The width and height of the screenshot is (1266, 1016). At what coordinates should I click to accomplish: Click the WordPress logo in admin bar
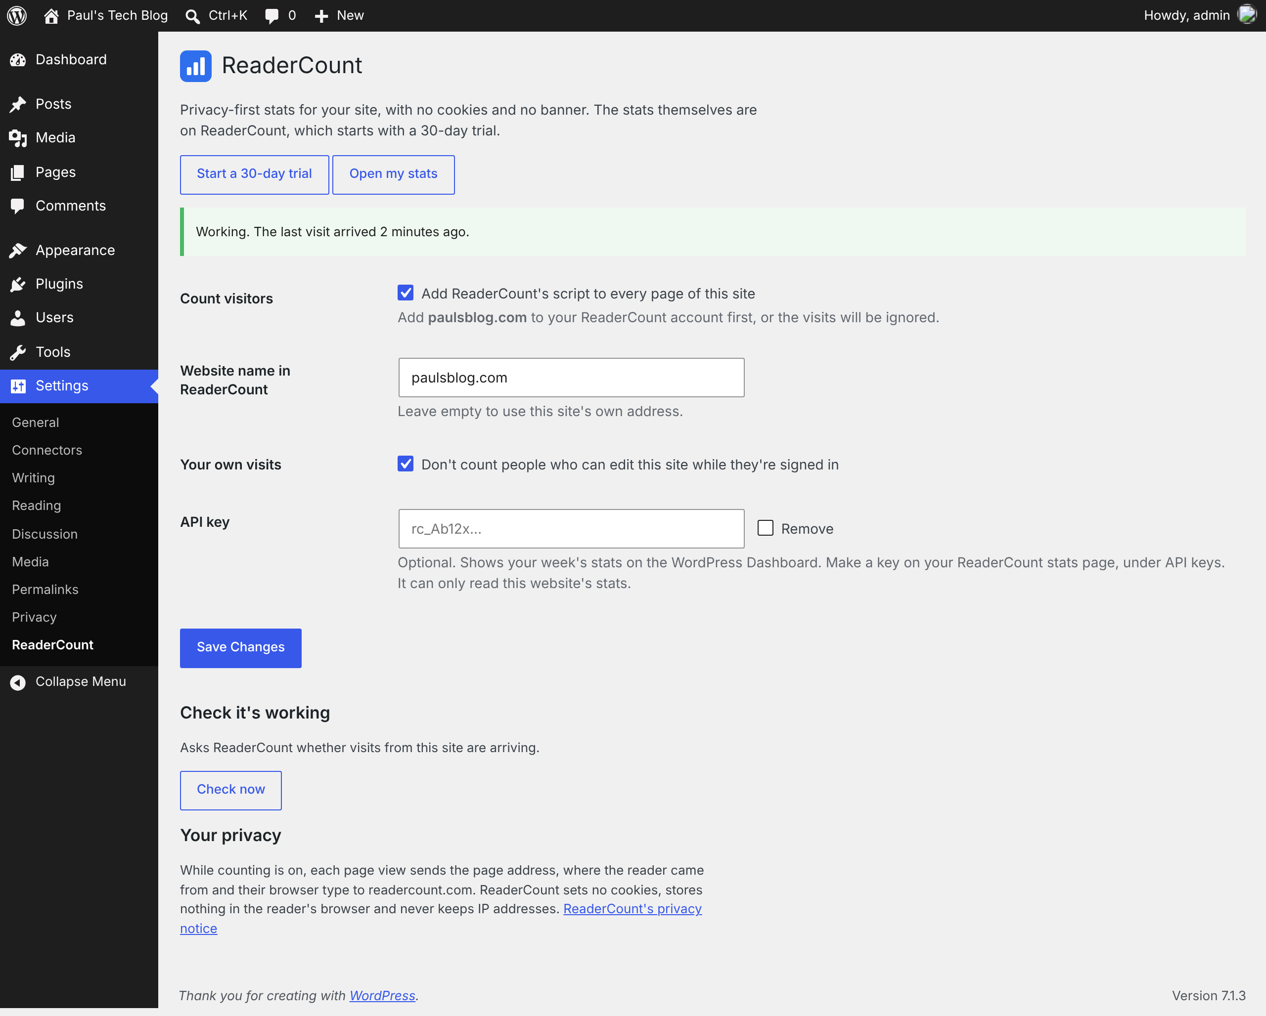click(17, 16)
